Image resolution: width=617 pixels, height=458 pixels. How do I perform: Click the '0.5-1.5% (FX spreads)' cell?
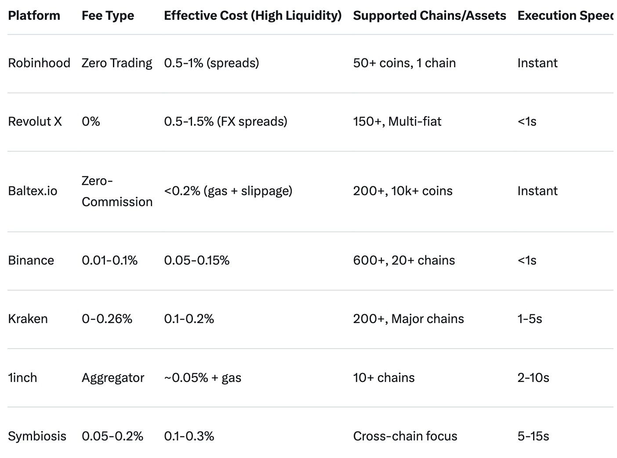click(x=225, y=121)
